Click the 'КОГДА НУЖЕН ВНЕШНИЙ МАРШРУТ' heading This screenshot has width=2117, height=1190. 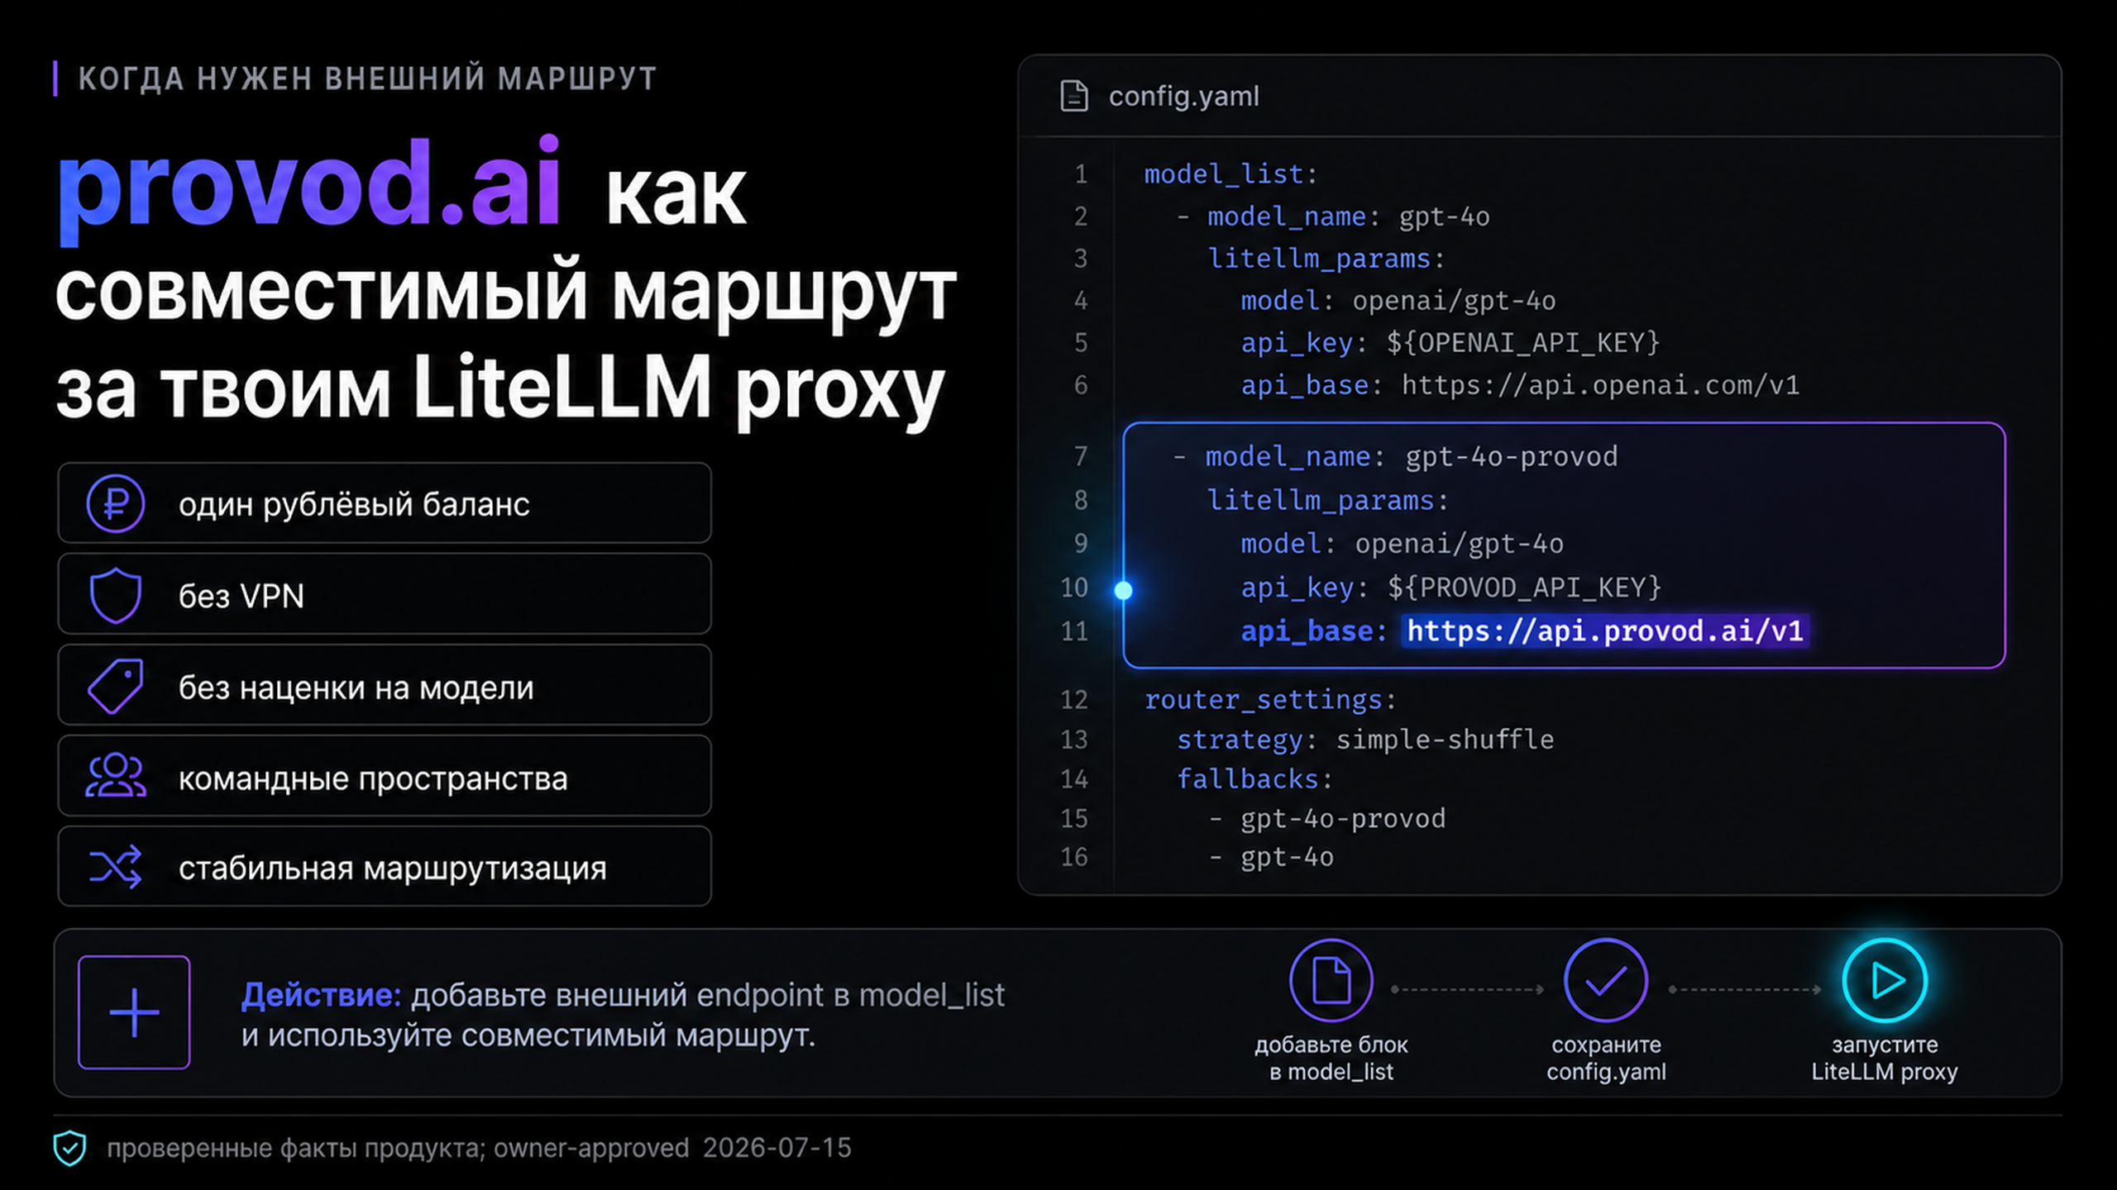[367, 79]
